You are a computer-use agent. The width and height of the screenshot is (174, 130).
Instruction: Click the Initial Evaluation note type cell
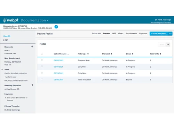coord(85,80)
